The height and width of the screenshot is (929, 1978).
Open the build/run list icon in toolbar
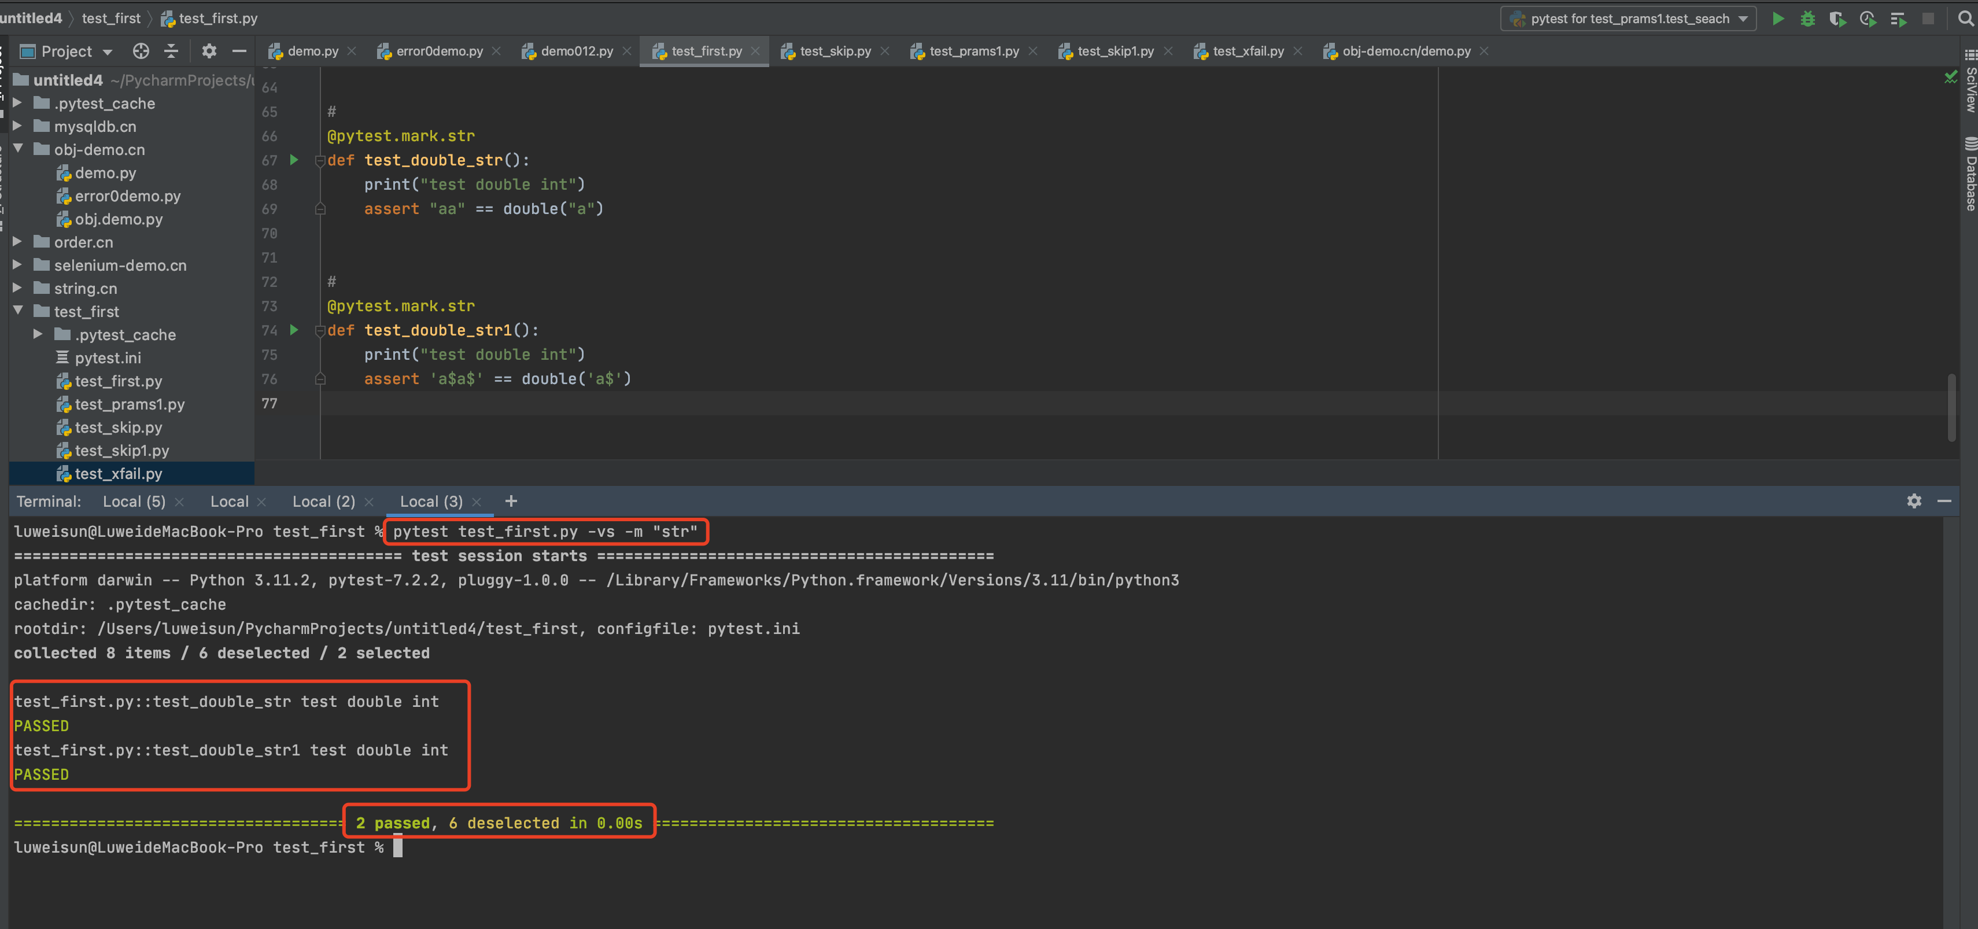point(1898,19)
